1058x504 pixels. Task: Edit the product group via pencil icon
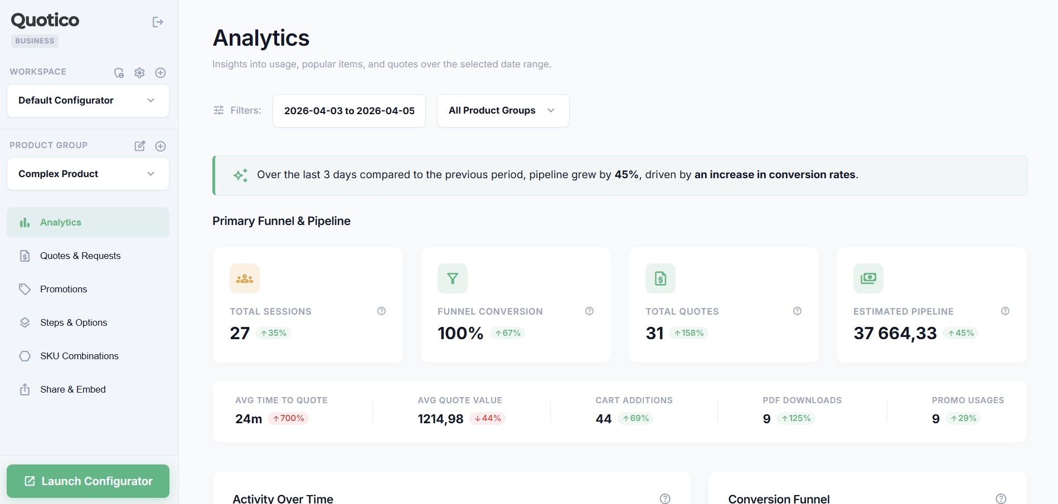coord(139,146)
